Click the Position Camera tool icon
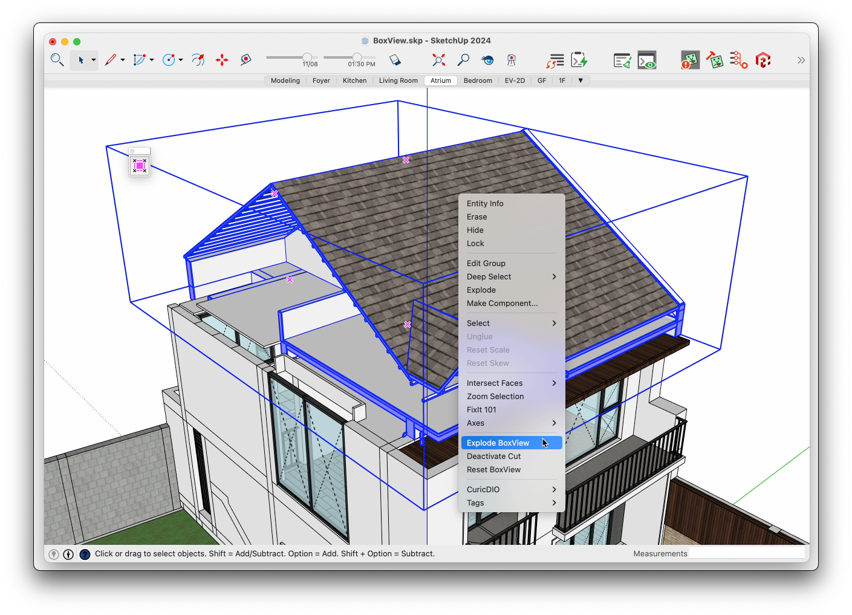Viewport: 852px width, 615px height. tap(512, 60)
